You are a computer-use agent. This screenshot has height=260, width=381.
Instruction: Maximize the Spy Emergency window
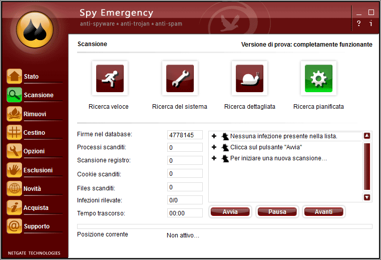click(x=371, y=12)
